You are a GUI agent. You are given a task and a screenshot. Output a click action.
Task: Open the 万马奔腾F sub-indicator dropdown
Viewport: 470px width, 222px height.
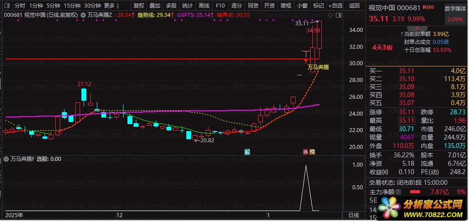[6, 159]
